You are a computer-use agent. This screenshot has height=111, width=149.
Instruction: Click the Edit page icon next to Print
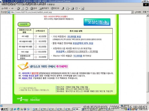[77, 9]
